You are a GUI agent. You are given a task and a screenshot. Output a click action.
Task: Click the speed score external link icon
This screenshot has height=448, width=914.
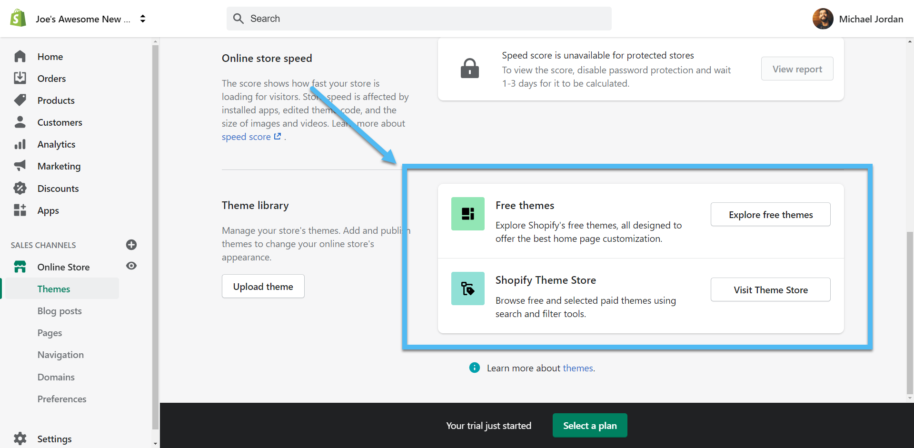[x=278, y=136]
